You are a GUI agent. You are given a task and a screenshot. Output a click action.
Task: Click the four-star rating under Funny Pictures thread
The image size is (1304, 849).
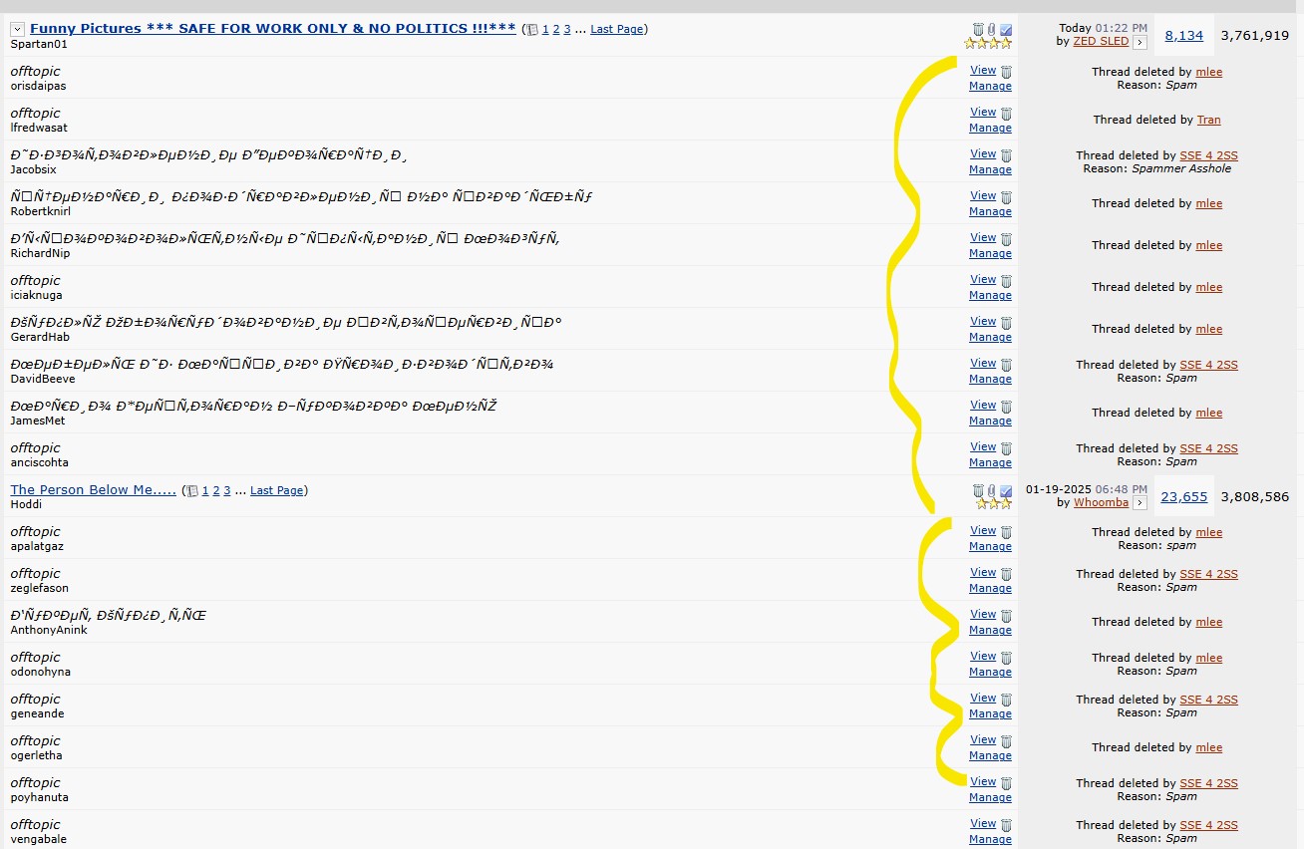tap(987, 42)
